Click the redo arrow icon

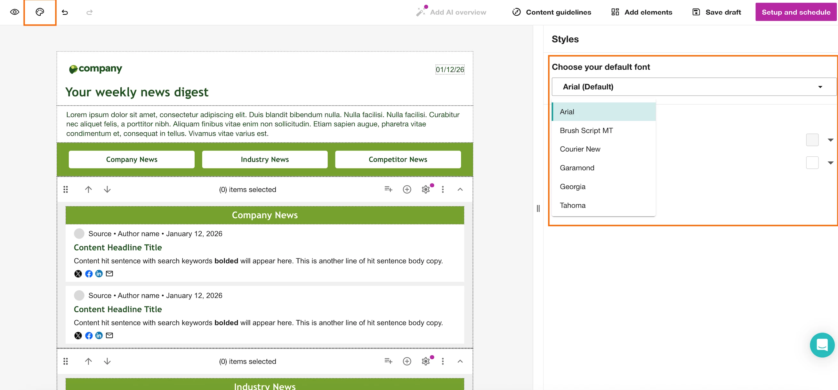click(89, 12)
